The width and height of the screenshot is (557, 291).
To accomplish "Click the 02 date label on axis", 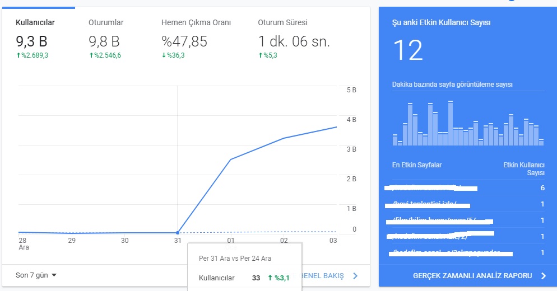I will pyautogui.click(x=284, y=240).
